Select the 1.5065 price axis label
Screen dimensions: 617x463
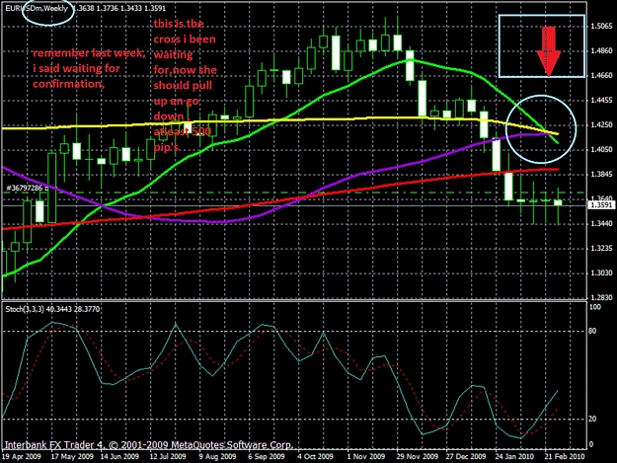pos(601,27)
